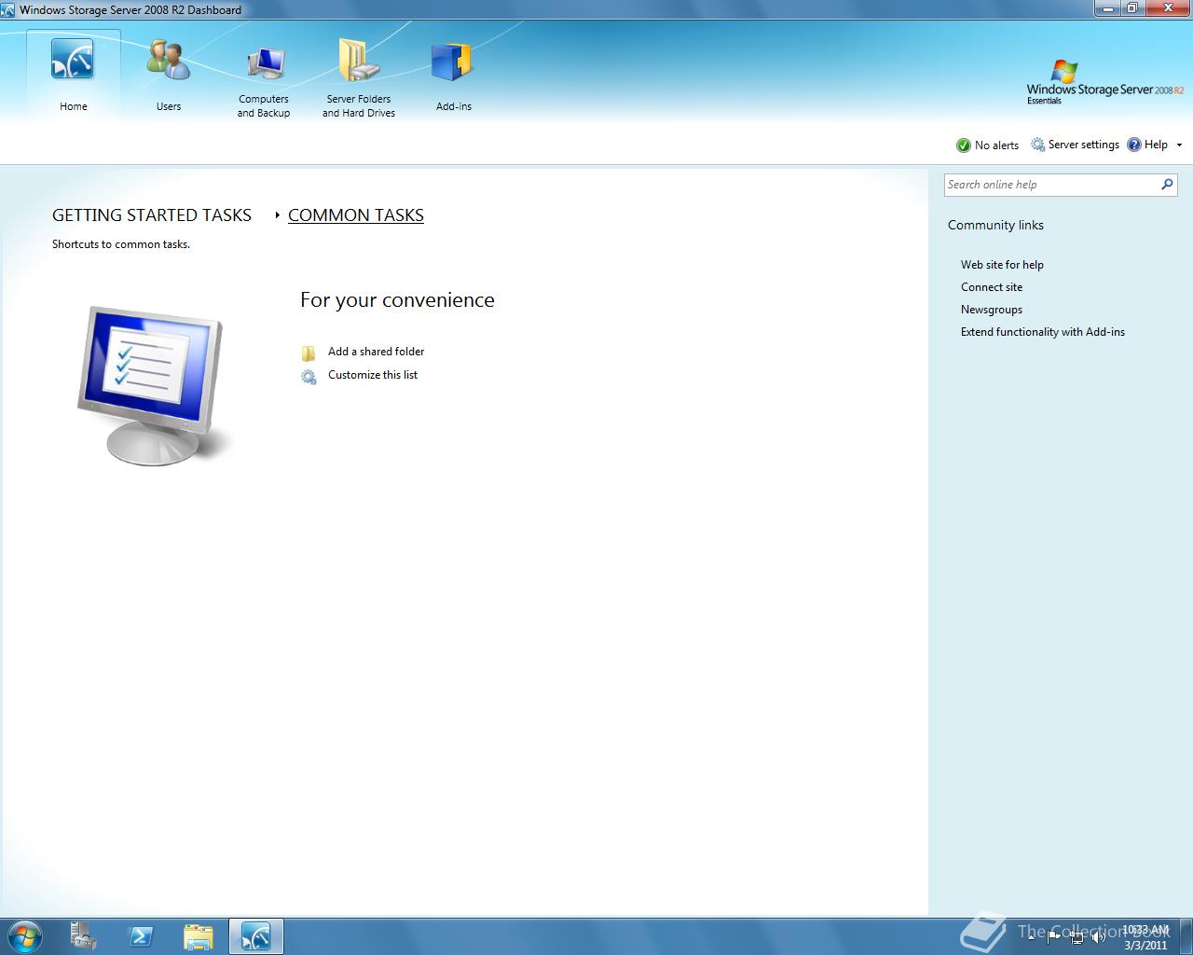This screenshot has height=955, width=1193.
Task: Switch to the Getting Started Tasks tab
Action: pos(152,215)
